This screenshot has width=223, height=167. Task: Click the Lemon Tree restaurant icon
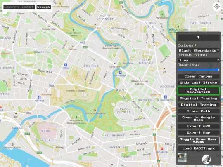pyautogui.click(x=155, y=92)
